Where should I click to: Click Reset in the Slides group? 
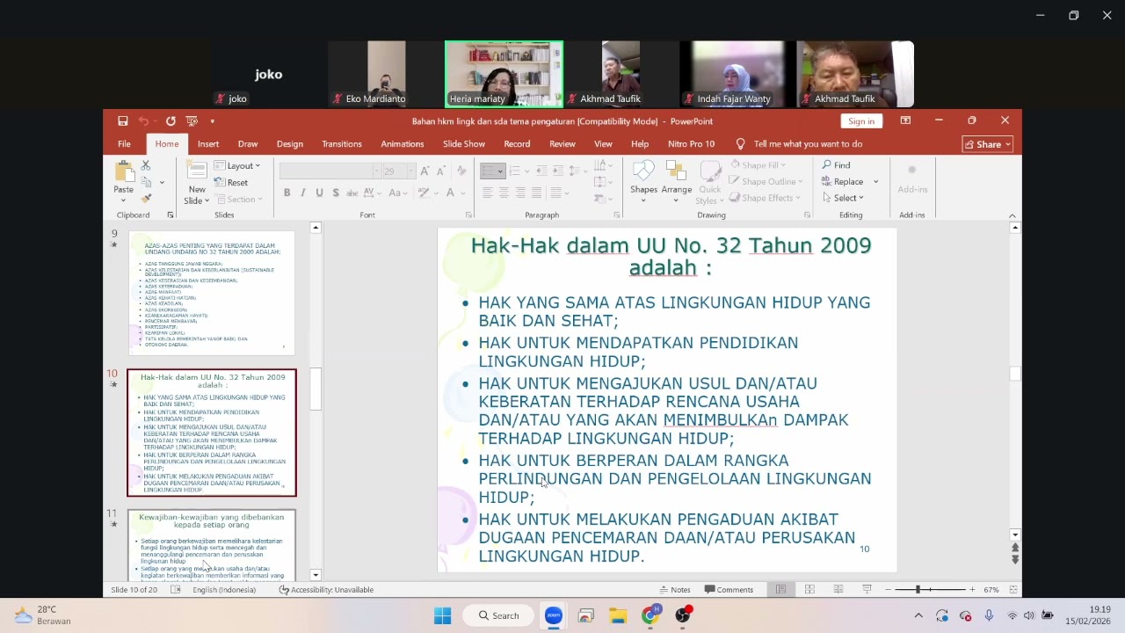click(x=231, y=182)
